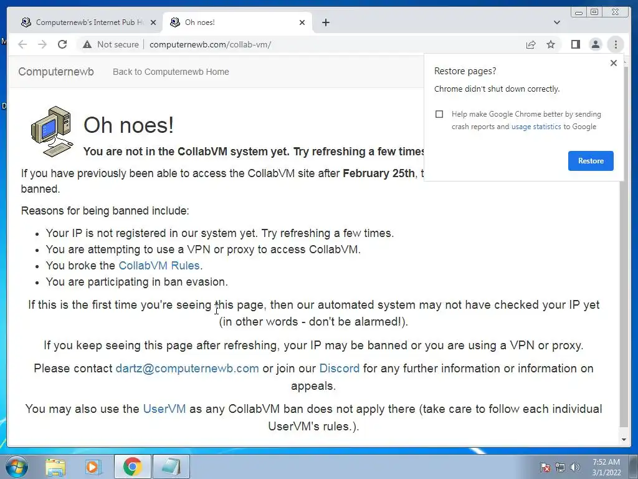Click the scrollbar down arrow
The height and width of the screenshot is (479, 638).
coord(624,440)
